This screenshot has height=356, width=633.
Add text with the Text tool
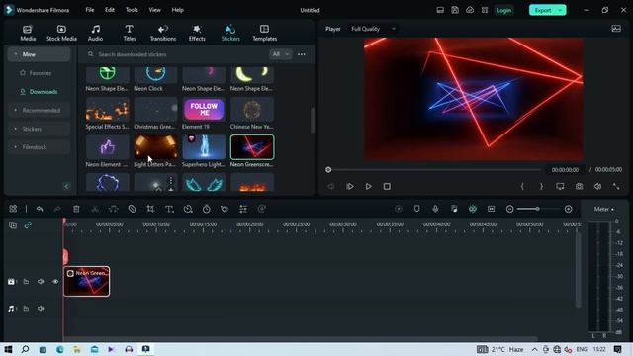pyautogui.click(x=169, y=209)
